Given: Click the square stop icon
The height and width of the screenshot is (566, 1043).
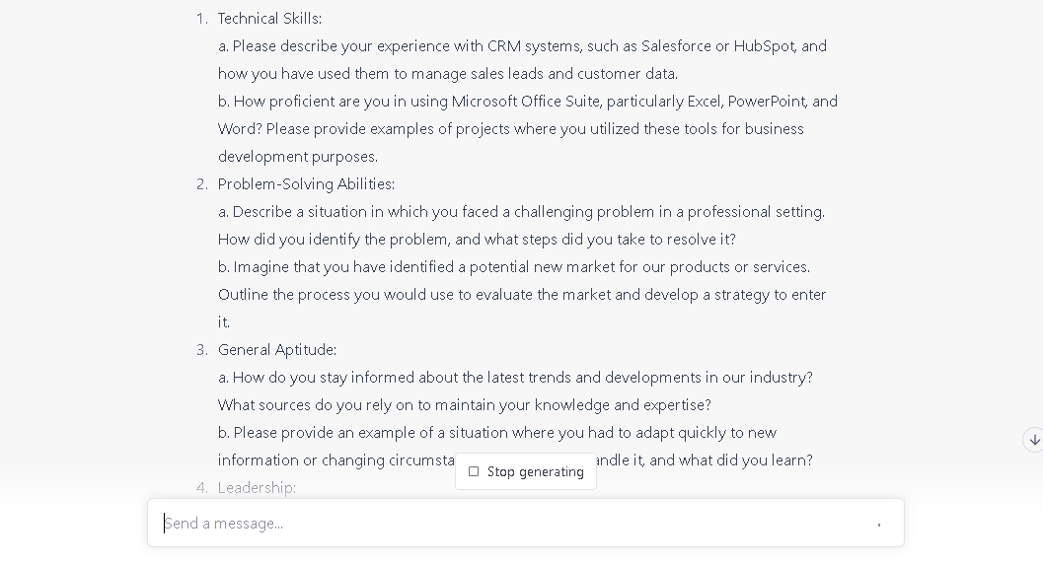Looking at the screenshot, I should (474, 471).
